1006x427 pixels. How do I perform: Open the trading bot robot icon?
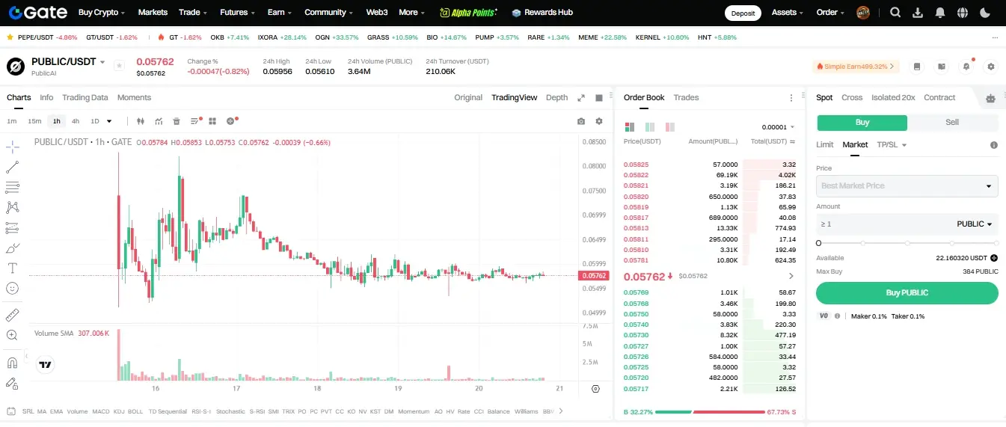[990, 98]
